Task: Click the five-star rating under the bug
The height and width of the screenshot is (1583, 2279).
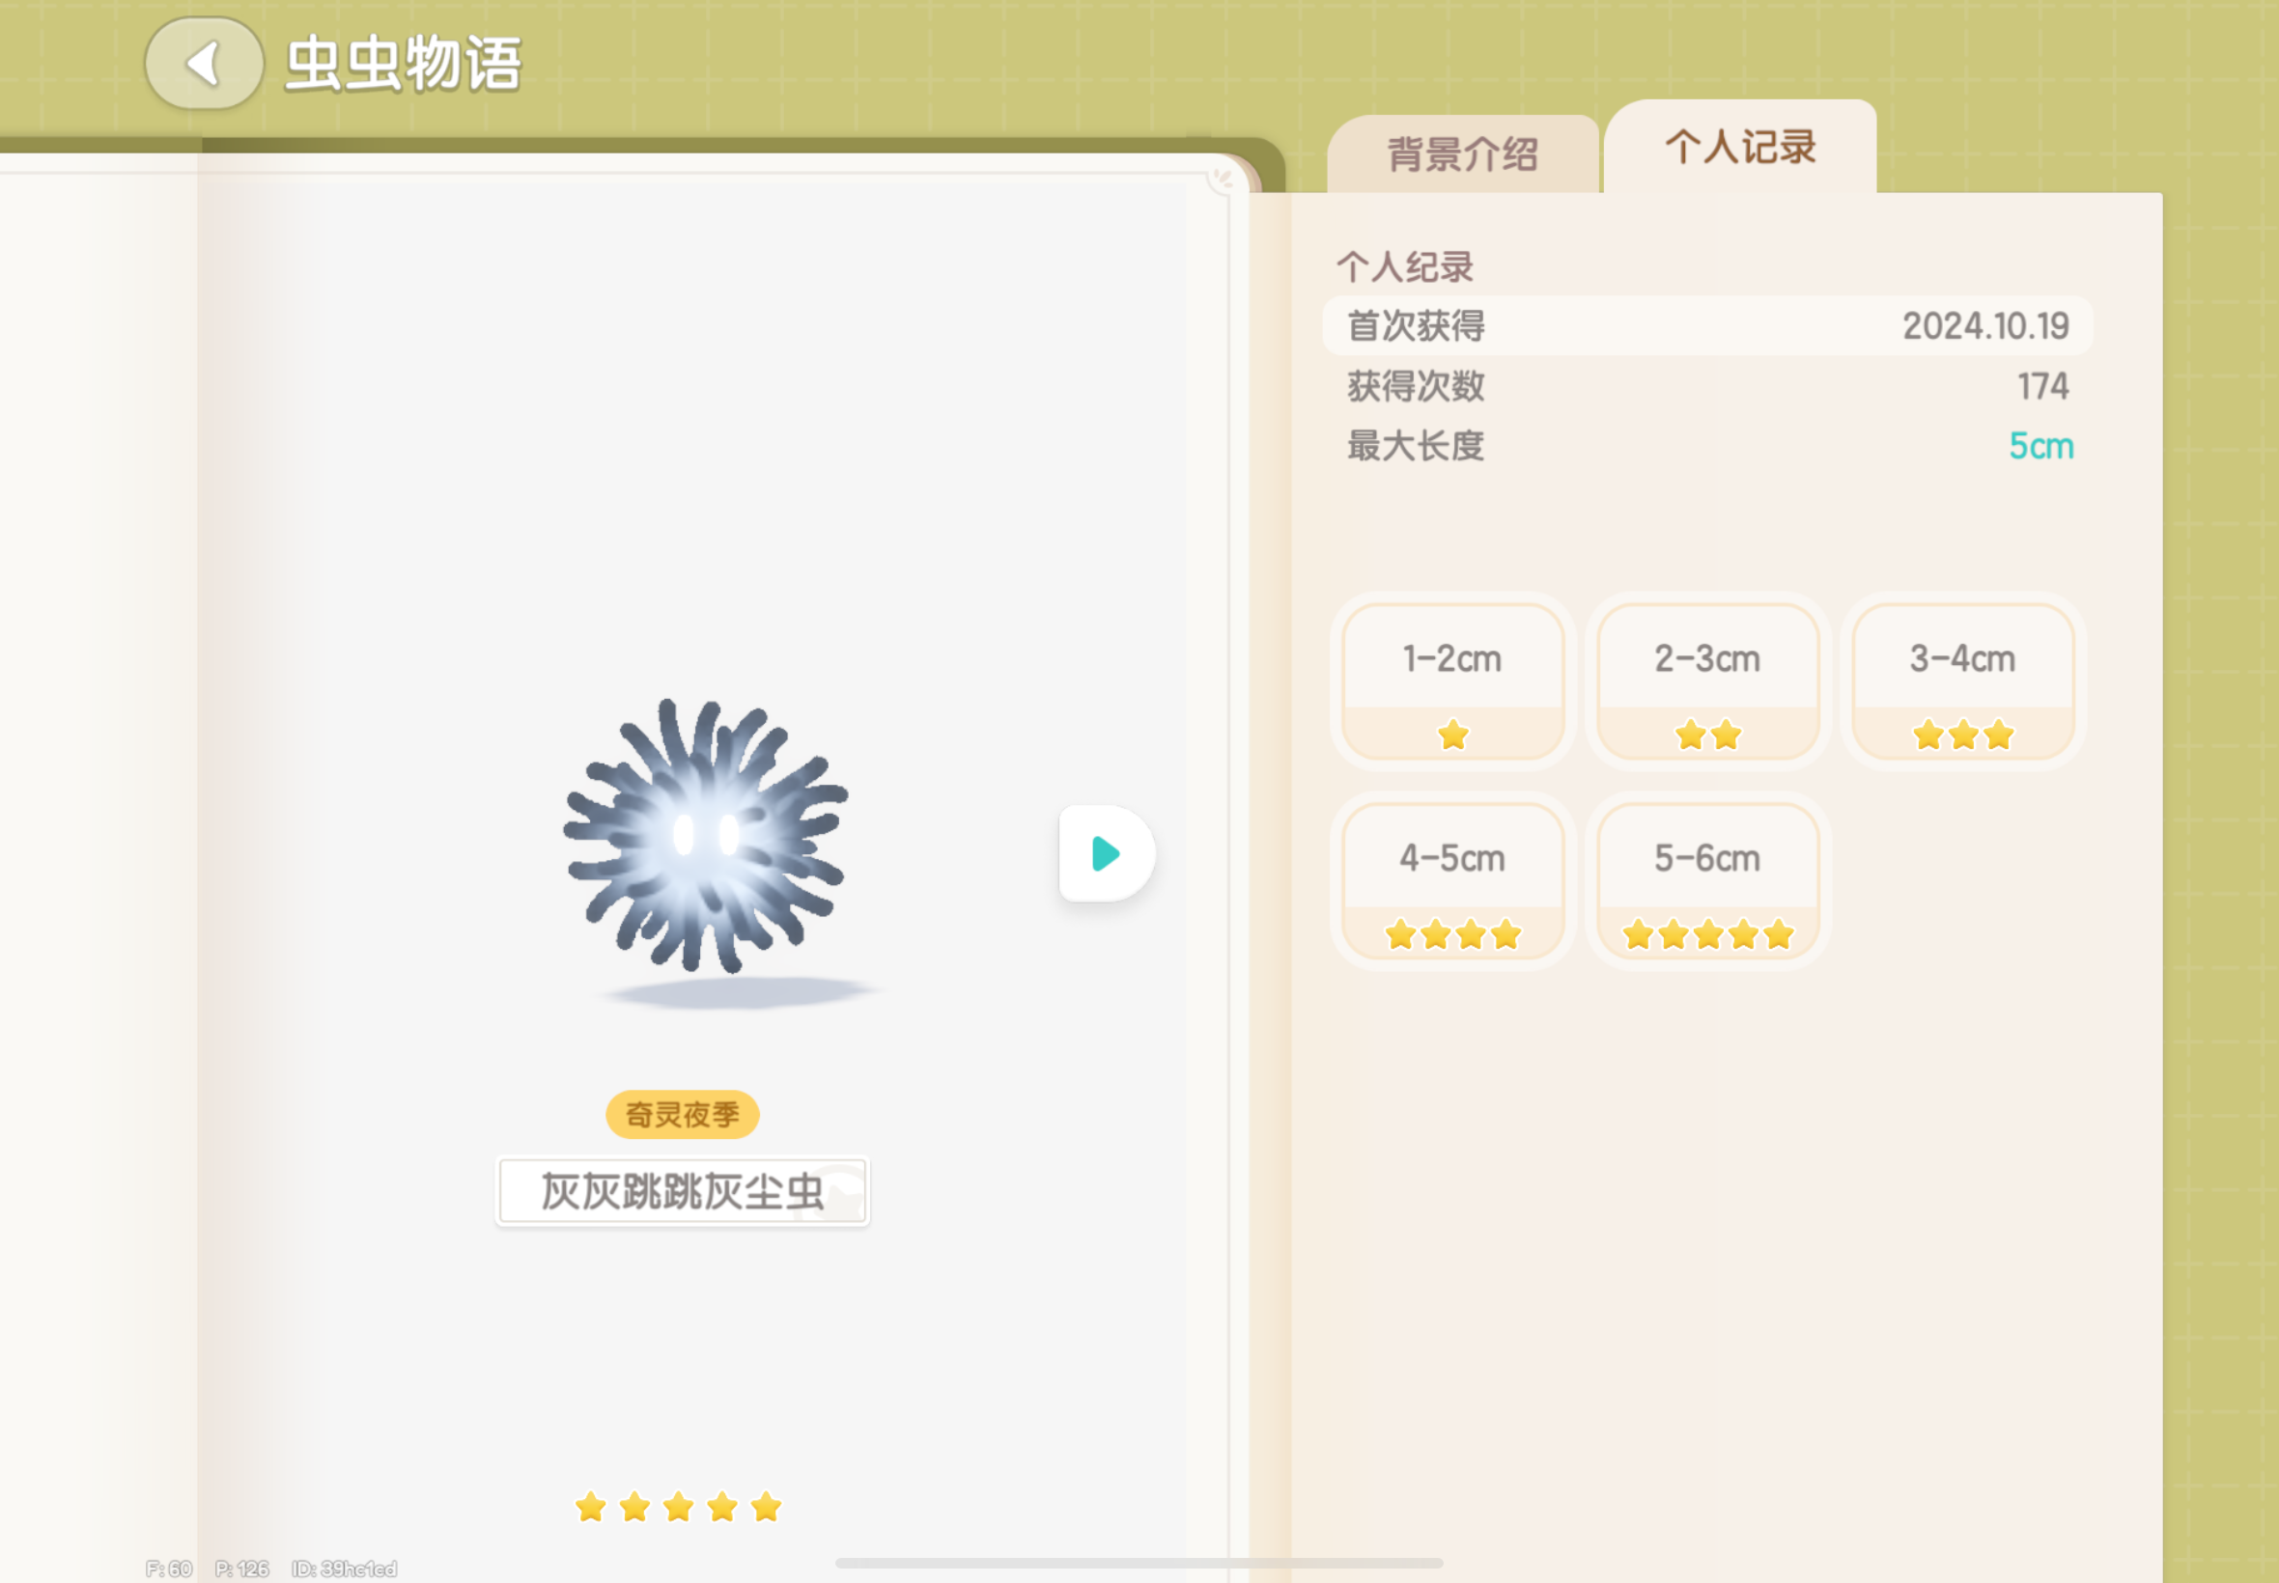Action: [679, 1507]
